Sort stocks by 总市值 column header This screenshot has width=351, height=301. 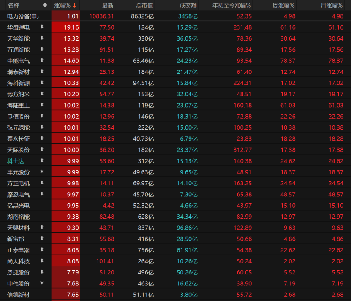144,5
